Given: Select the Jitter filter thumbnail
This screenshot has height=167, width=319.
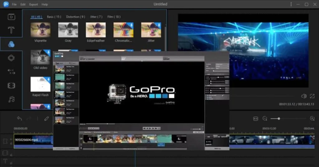Looking at the screenshot, I should (151, 30).
